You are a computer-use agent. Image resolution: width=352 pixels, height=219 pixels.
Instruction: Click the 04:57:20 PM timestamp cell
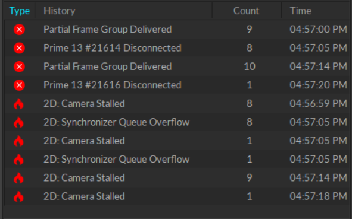[x=318, y=85]
